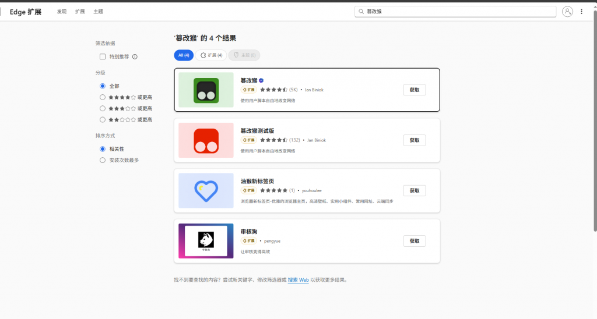Click the verified badge next to 篡改猴
597x319 pixels.
[x=261, y=80]
